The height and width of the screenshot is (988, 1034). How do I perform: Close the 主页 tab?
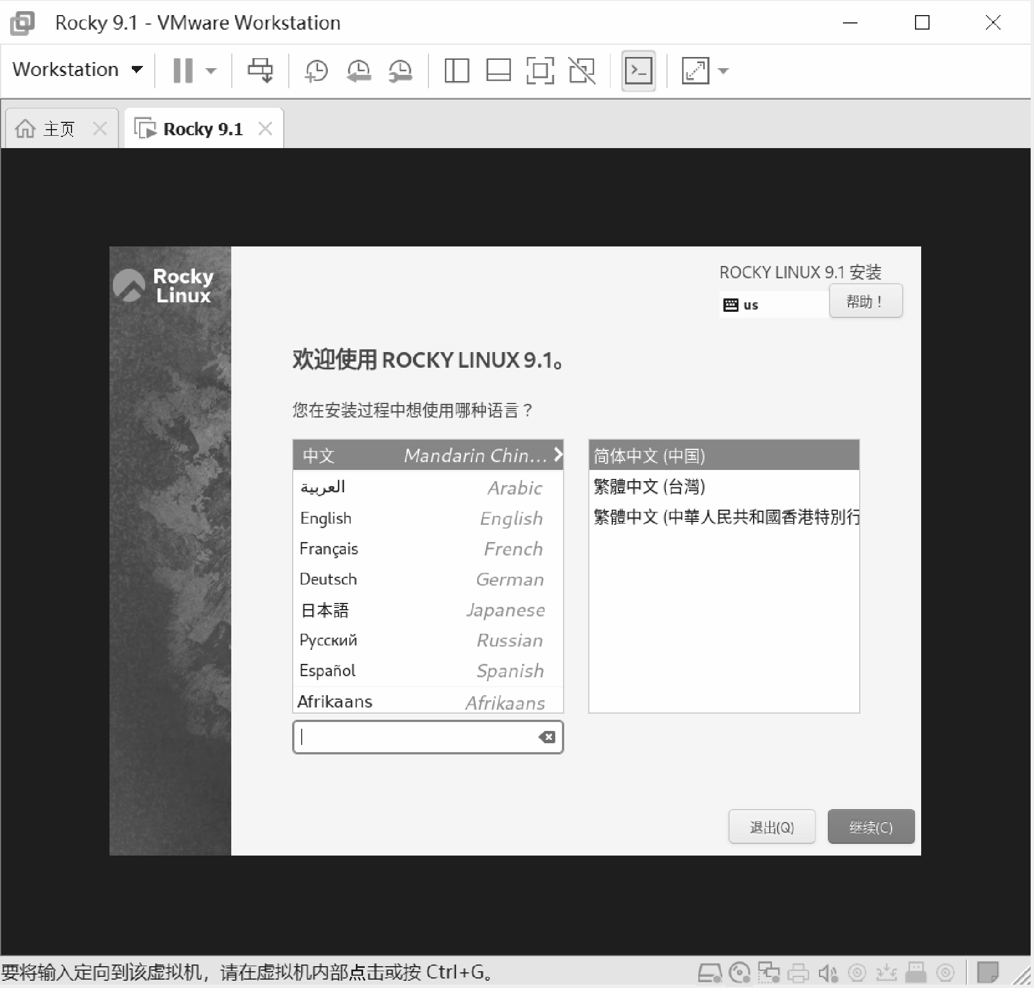(100, 129)
